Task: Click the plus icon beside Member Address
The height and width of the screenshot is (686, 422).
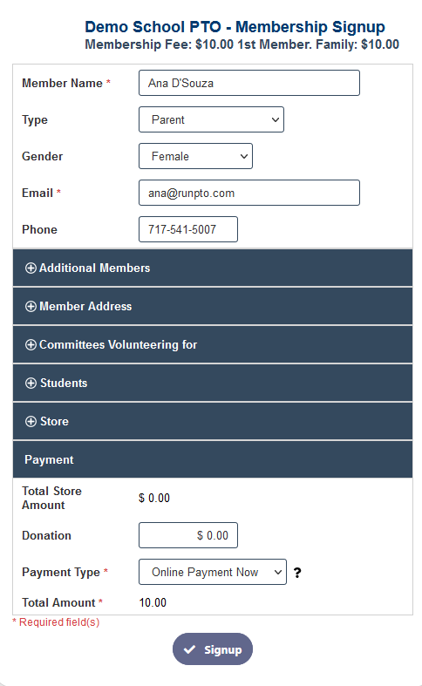Action: [x=31, y=306]
